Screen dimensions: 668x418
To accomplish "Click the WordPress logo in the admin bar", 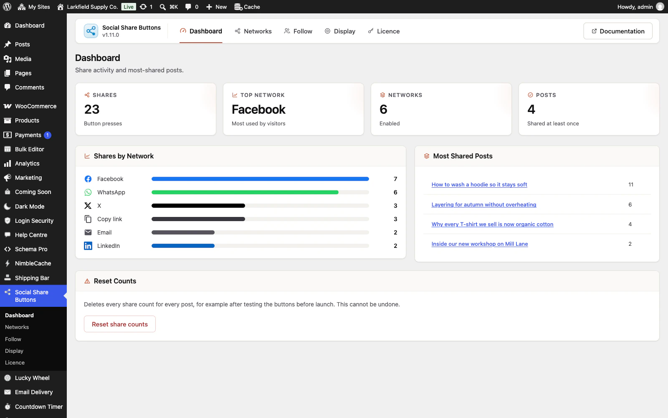I will 7,7.
